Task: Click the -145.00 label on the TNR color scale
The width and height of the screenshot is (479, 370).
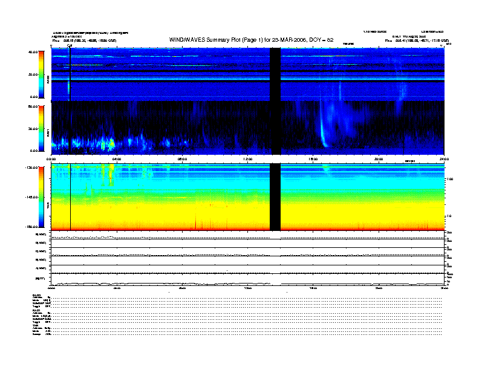Action: (31, 197)
